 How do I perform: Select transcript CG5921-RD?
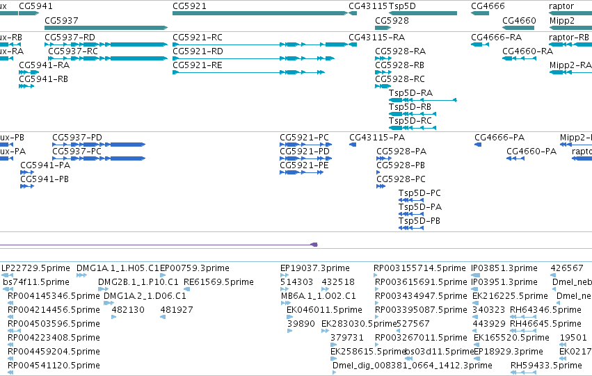coord(253,58)
